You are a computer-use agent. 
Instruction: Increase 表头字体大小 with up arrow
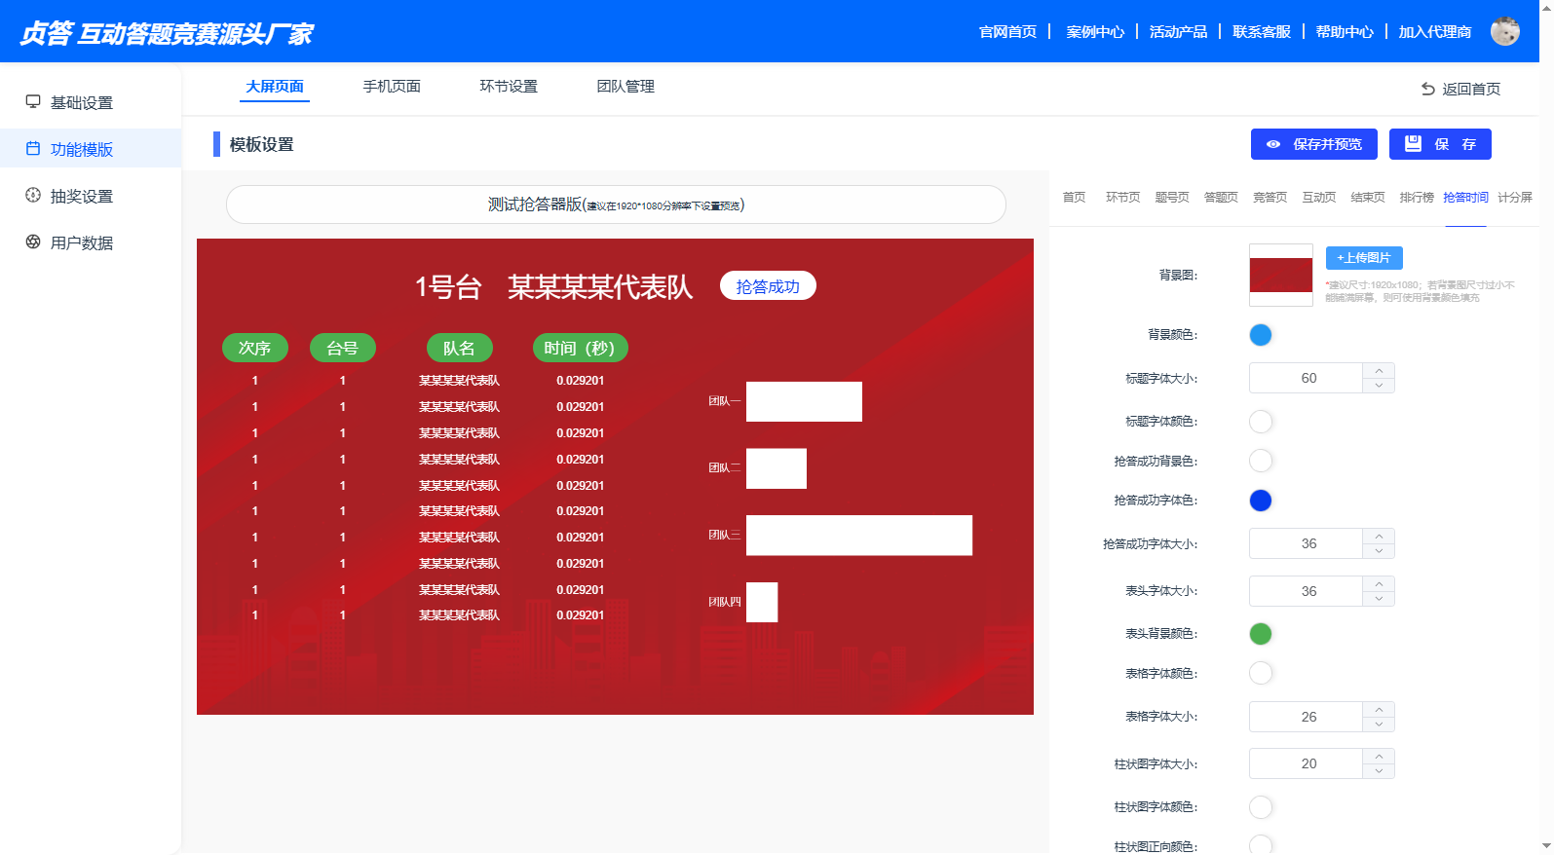[x=1379, y=583]
